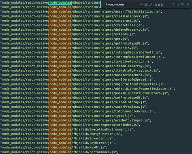Click the emptyFunction.js line
Viewport: 192px width, 154px height.
pos(61,134)
